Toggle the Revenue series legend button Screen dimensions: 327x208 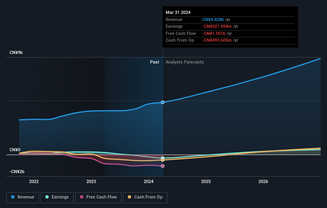click(23, 197)
